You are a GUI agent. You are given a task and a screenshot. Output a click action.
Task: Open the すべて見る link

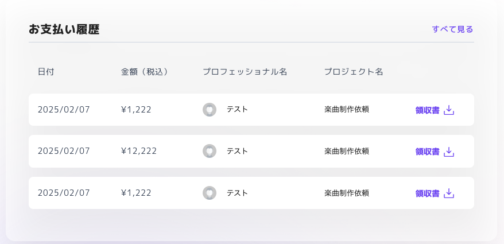click(x=452, y=29)
